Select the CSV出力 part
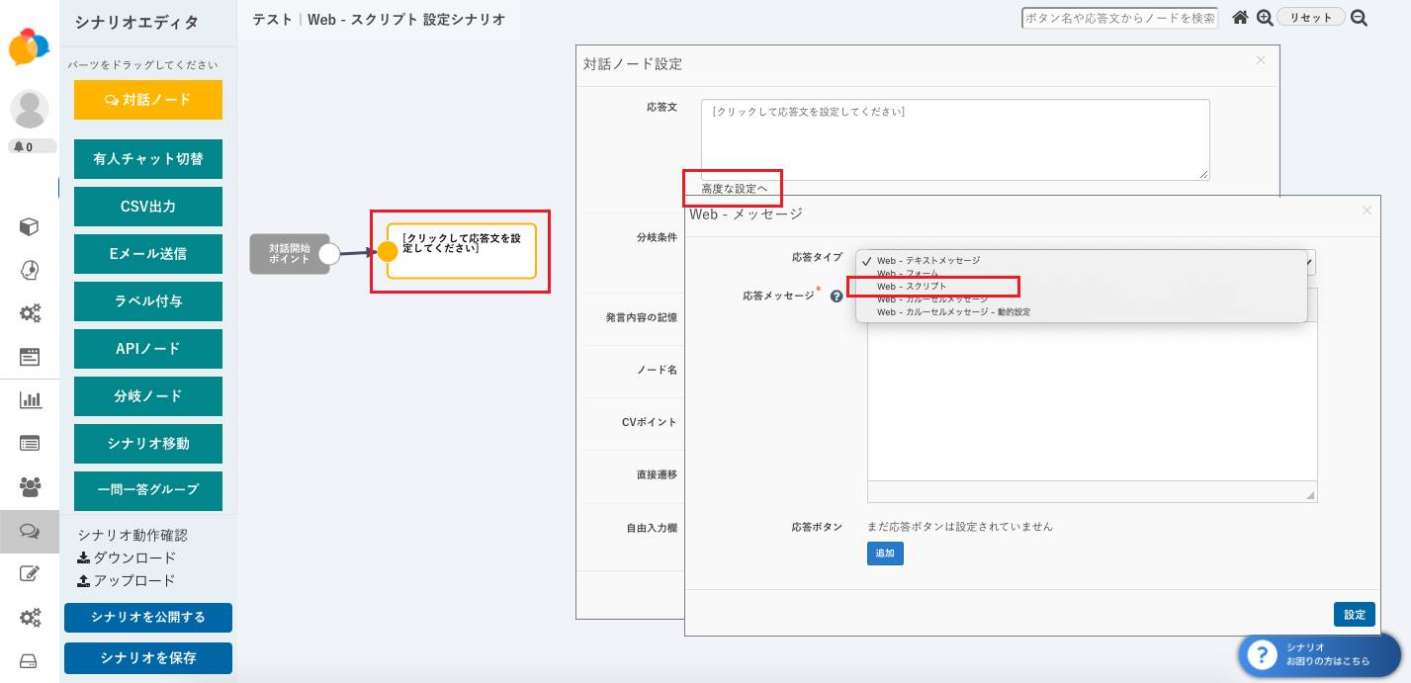This screenshot has width=1411, height=683. point(148,207)
